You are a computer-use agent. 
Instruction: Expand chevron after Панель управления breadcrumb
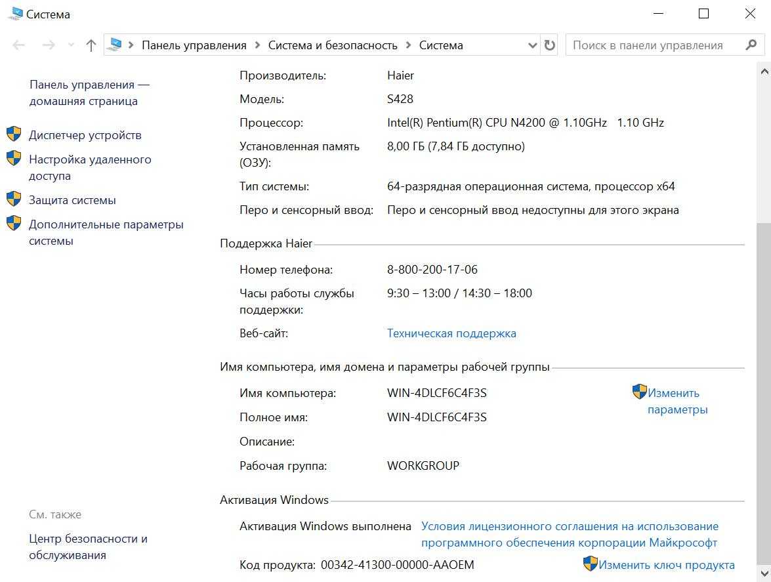(257, 45)
